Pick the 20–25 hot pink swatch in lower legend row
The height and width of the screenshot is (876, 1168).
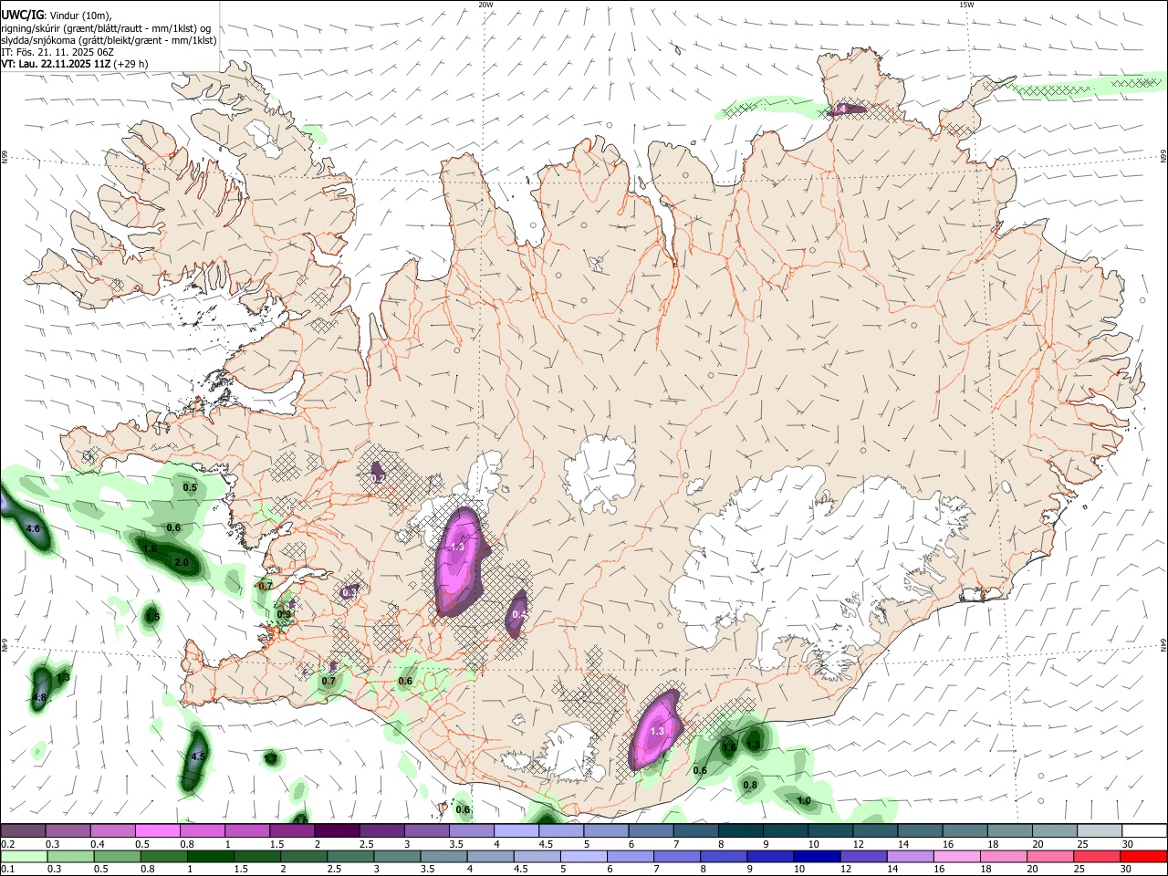coord(1051,856)
